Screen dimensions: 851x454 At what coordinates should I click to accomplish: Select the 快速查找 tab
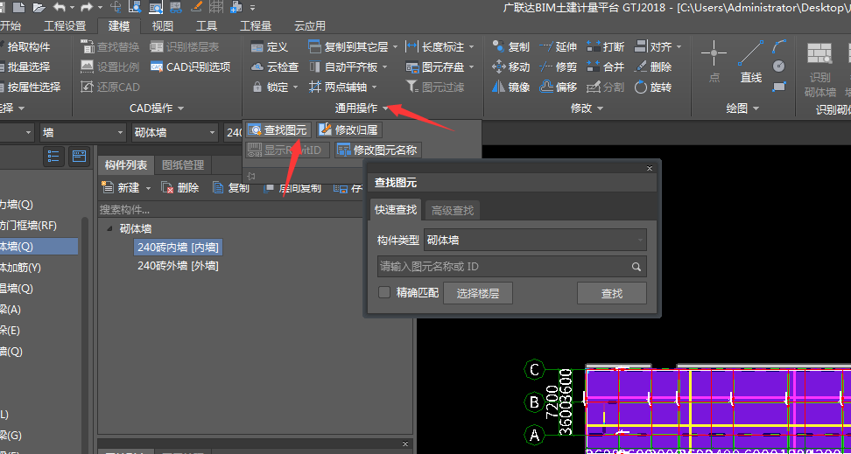tap(396, 209)
